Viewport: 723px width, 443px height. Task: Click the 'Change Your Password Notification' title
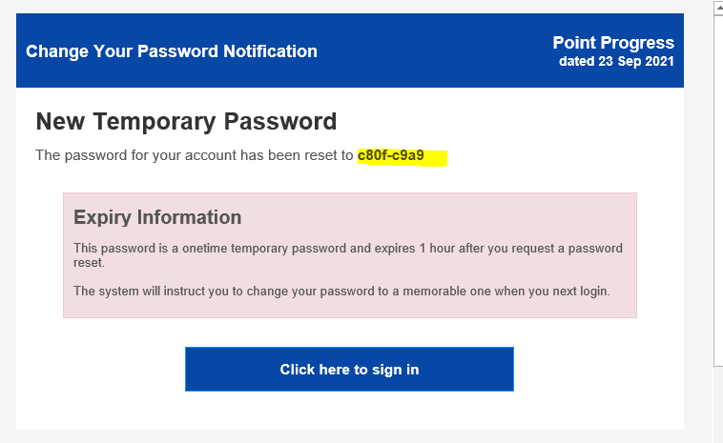172,51
